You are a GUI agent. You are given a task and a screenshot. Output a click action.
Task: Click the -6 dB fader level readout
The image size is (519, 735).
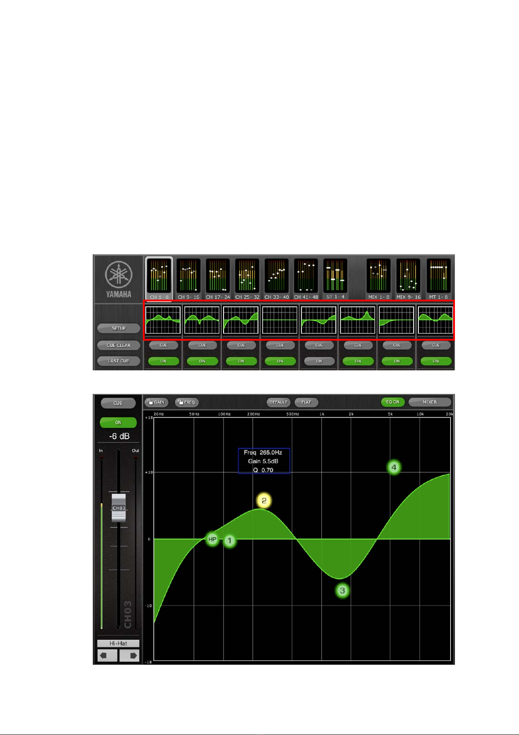pos(119,436)
